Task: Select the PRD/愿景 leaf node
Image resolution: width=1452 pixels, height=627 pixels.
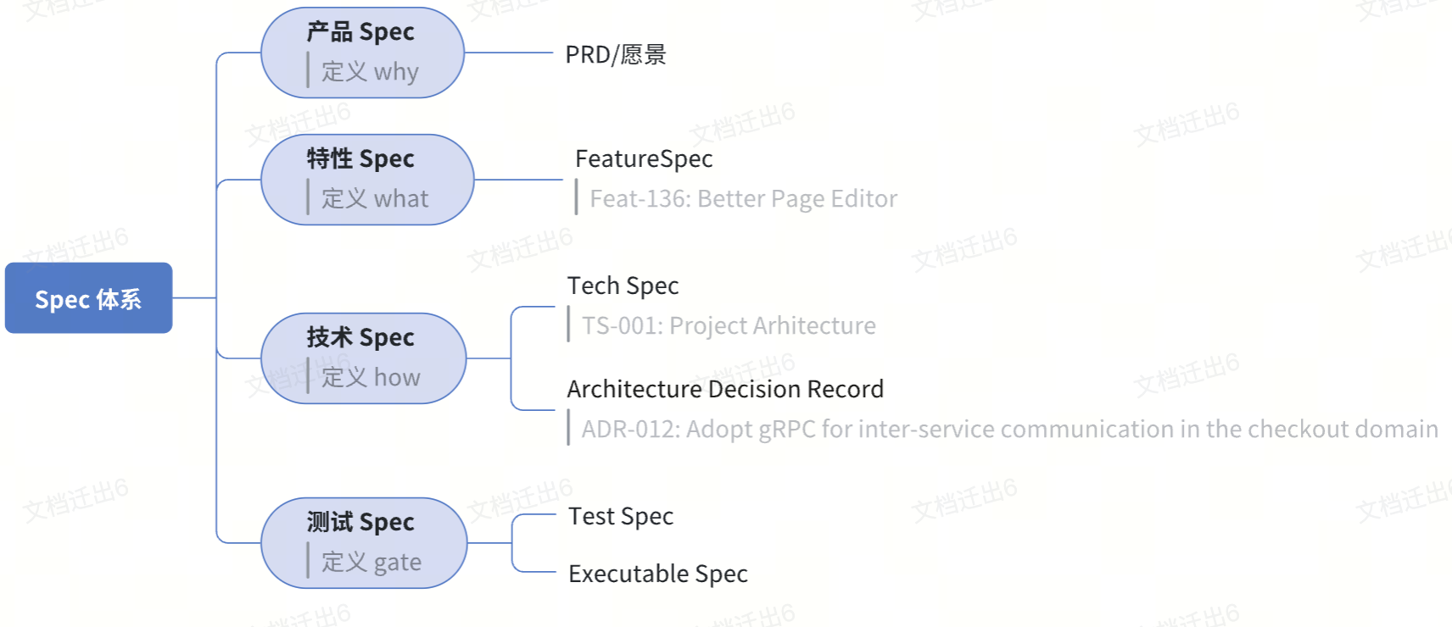Action: point(616,54)
